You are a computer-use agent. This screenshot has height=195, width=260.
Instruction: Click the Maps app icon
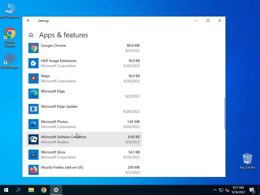(34, 78)
